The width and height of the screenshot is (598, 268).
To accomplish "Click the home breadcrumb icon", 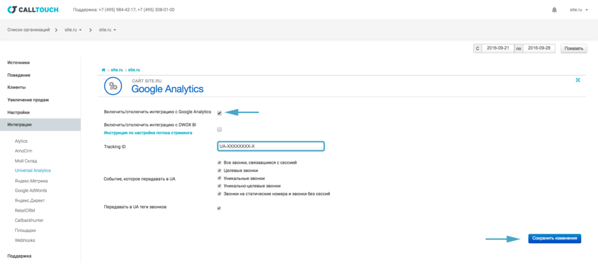I will click(103, 69).
